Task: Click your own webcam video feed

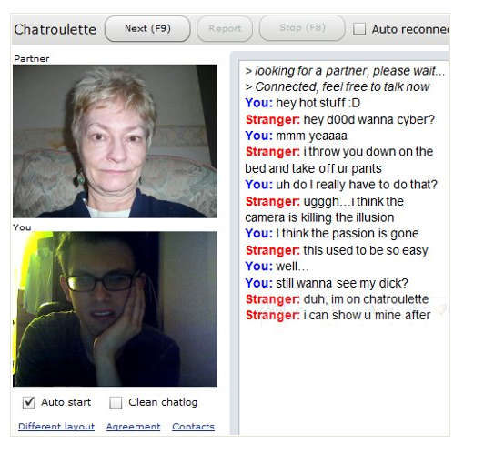Action: [x=115, y=308]
